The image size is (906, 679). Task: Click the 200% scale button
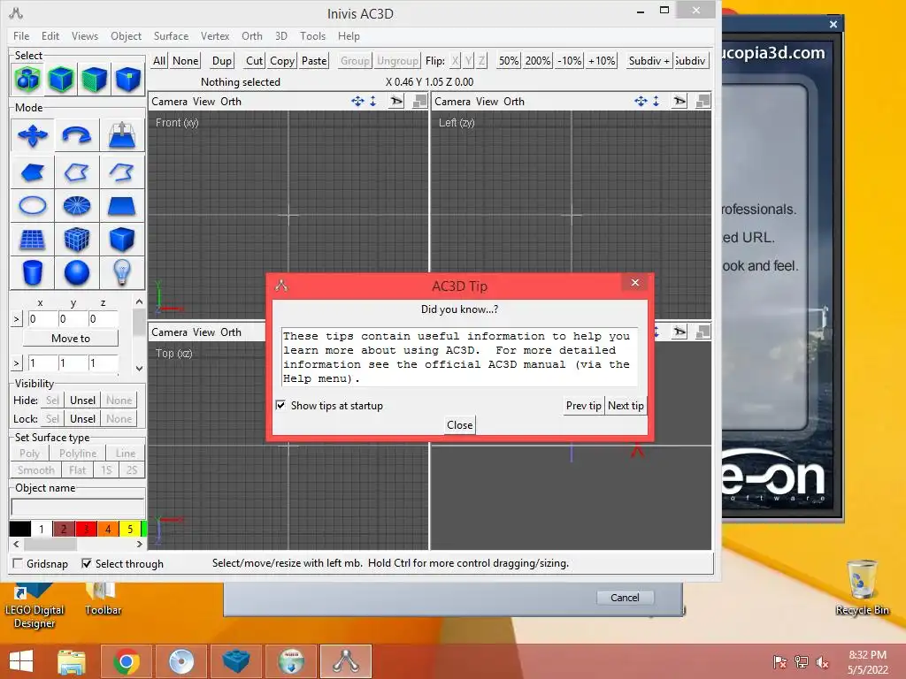click(x=538, y=61)
